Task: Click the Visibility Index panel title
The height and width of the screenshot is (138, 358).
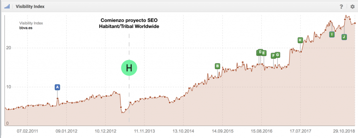Action: pyautogui.click(x=30, y=7)
